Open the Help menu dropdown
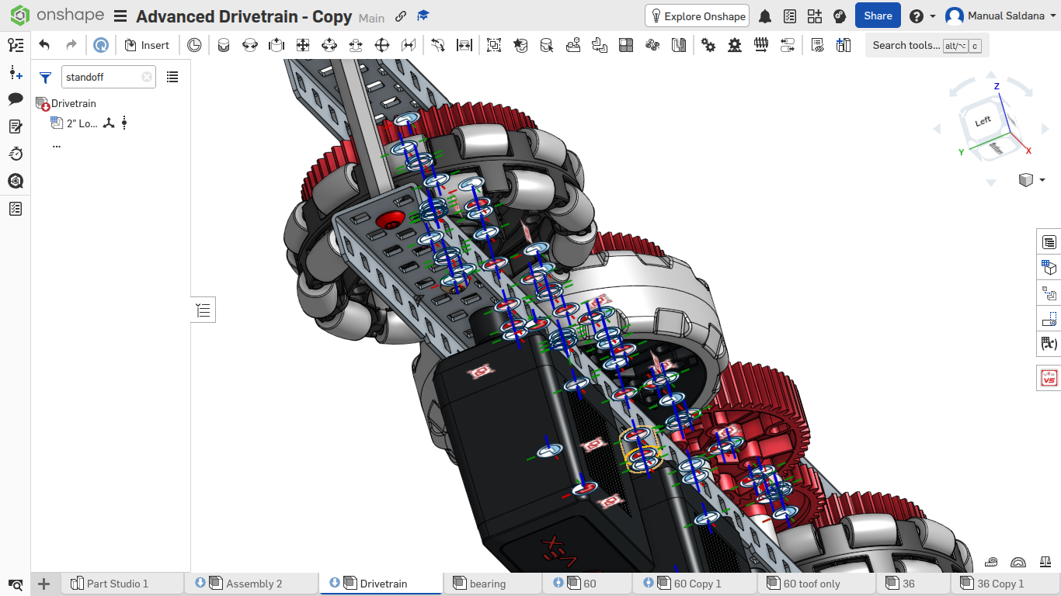The width and height of the screenshot is (1061, 596). pos(922,16)
